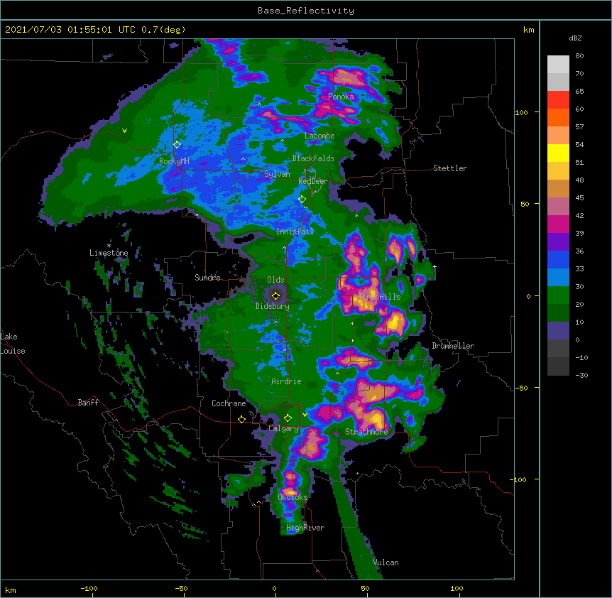Click the km unit label at top right
Viewport: 612px width, 598px height.
pyautogui.click(x=528, y=30)
